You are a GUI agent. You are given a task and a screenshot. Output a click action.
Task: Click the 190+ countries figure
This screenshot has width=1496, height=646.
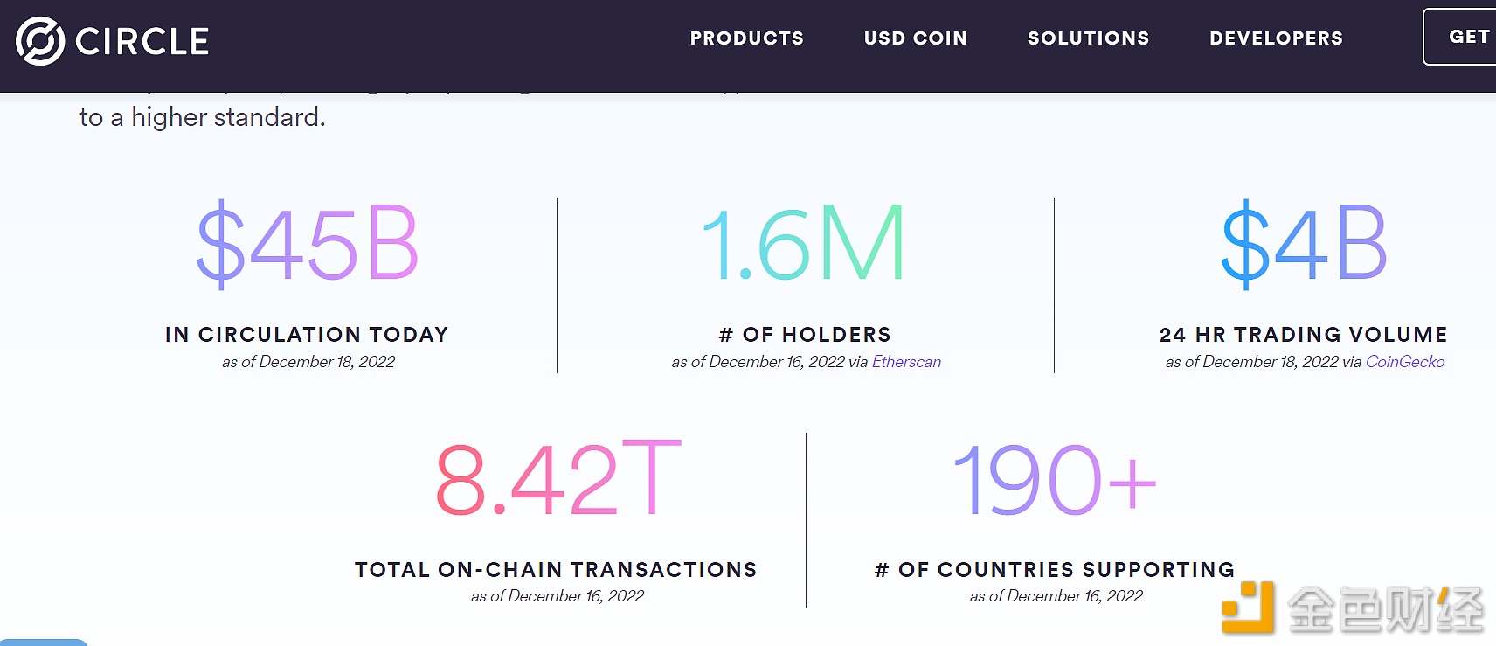coord(1055,480)
